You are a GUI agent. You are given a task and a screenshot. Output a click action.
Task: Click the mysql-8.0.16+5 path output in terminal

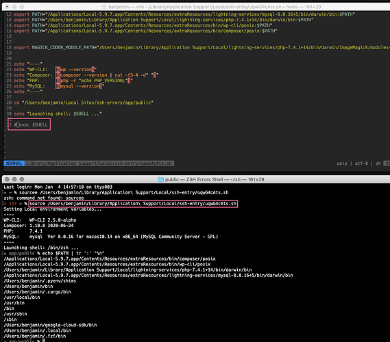click(148, 275)
